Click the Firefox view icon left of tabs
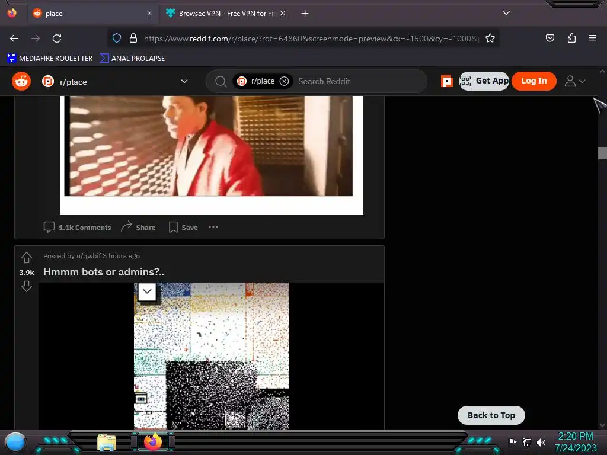Screen dimensions: 607x455 12,13
